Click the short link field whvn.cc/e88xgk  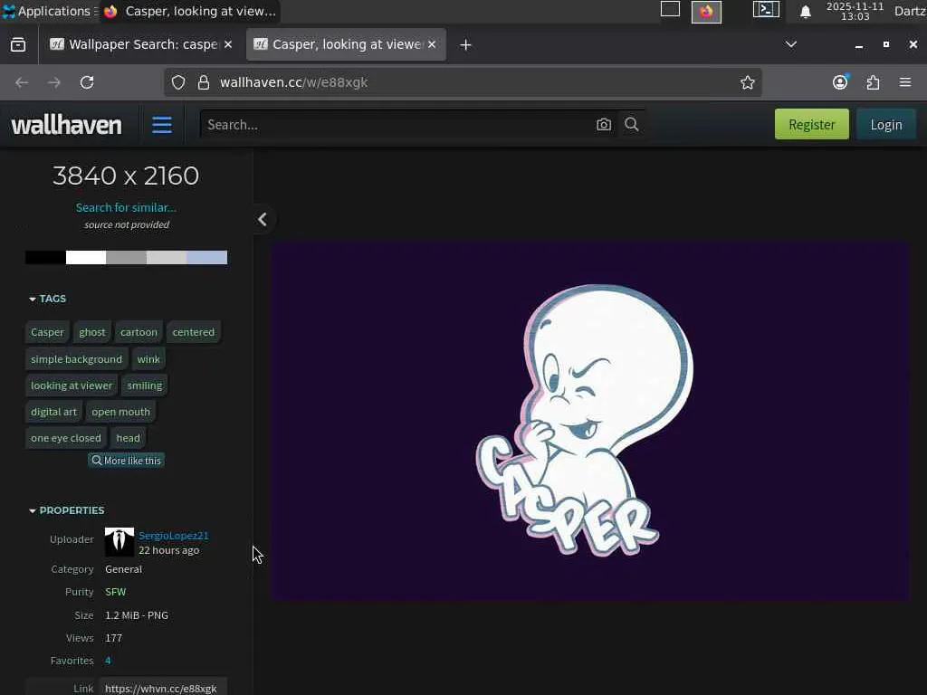coord(162,688)
